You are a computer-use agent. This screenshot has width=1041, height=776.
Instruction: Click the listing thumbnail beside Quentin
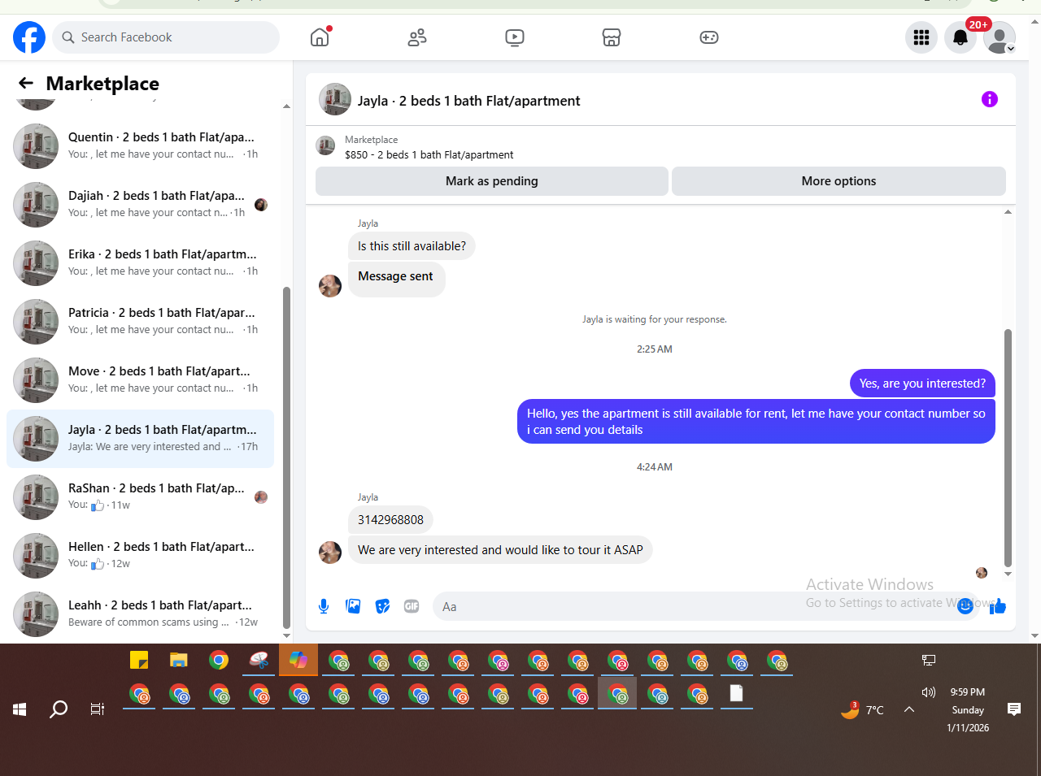point(36,146)
